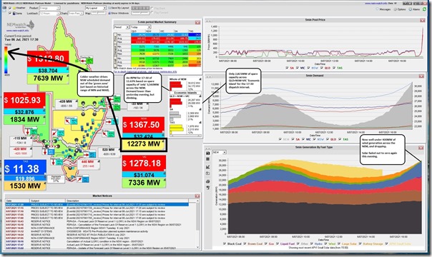Open the Chart type dropdown
This screenshot has height=257, width=432.
point(76,13)
